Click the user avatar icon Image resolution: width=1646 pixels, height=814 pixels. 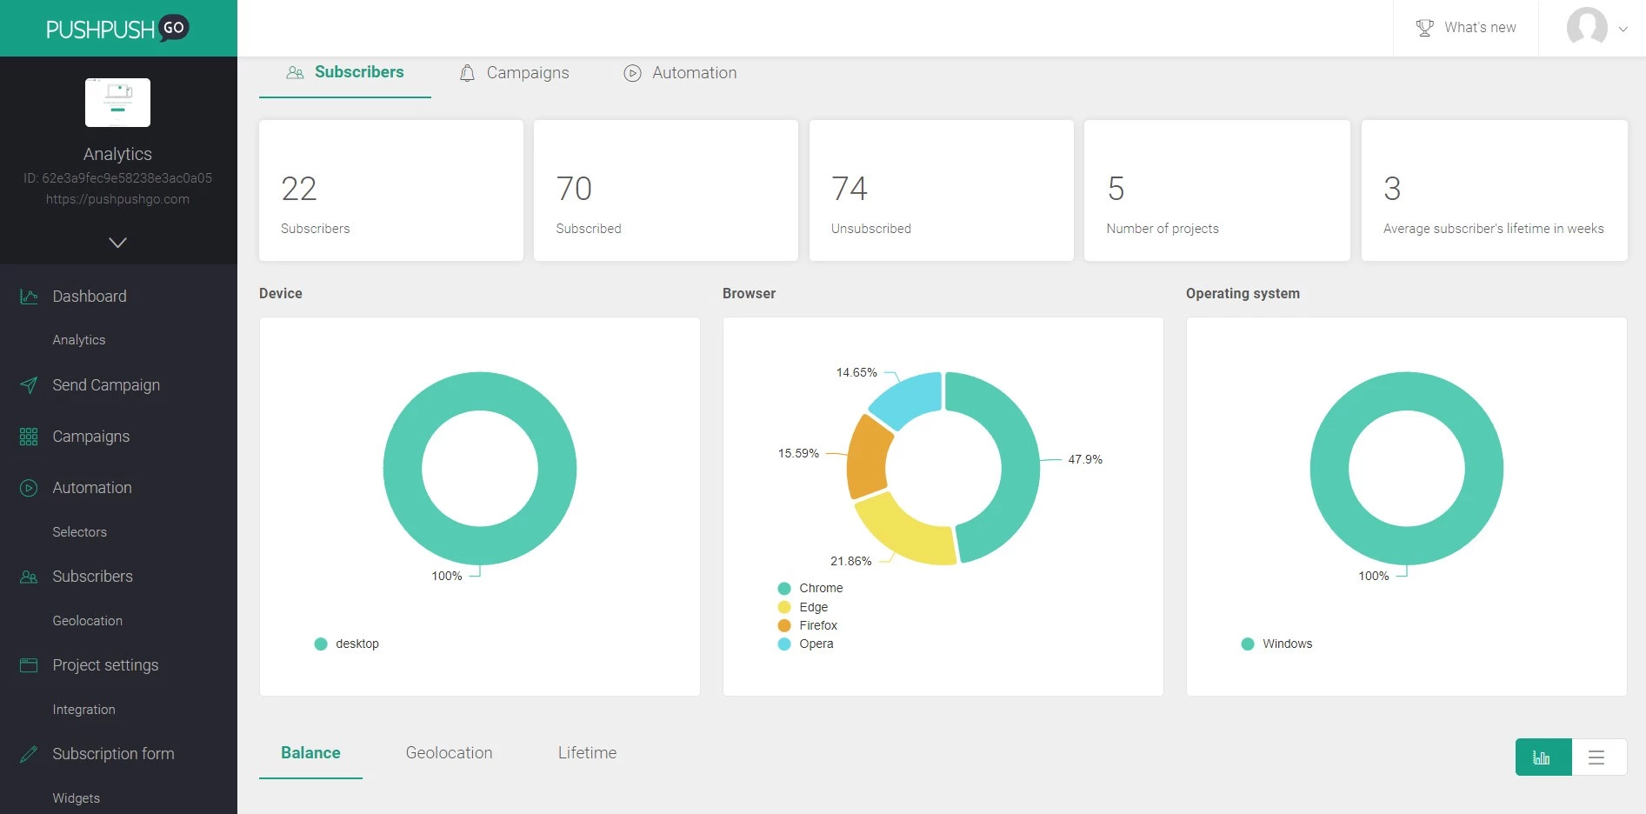[1587, 26]
